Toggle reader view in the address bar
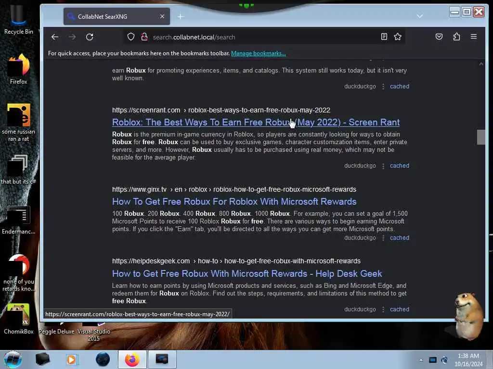Image resolution: width=493 pixels, height=369 pixels. pyautogui.click(x=384, y=37)
